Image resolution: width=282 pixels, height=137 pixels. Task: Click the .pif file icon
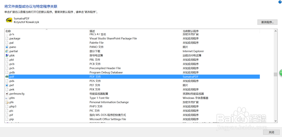7,115
